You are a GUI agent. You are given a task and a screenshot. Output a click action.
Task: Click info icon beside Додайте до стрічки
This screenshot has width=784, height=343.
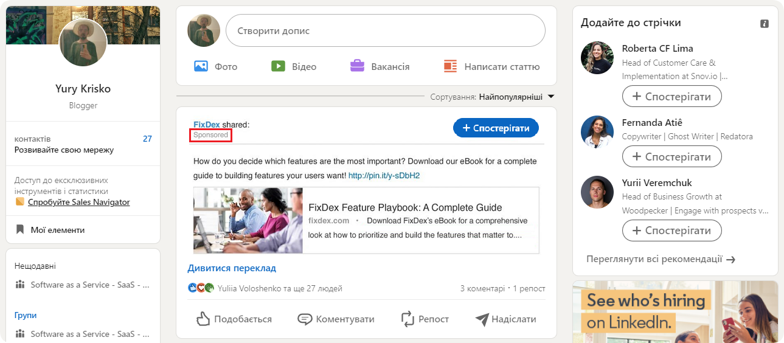[x=765, y=24]
